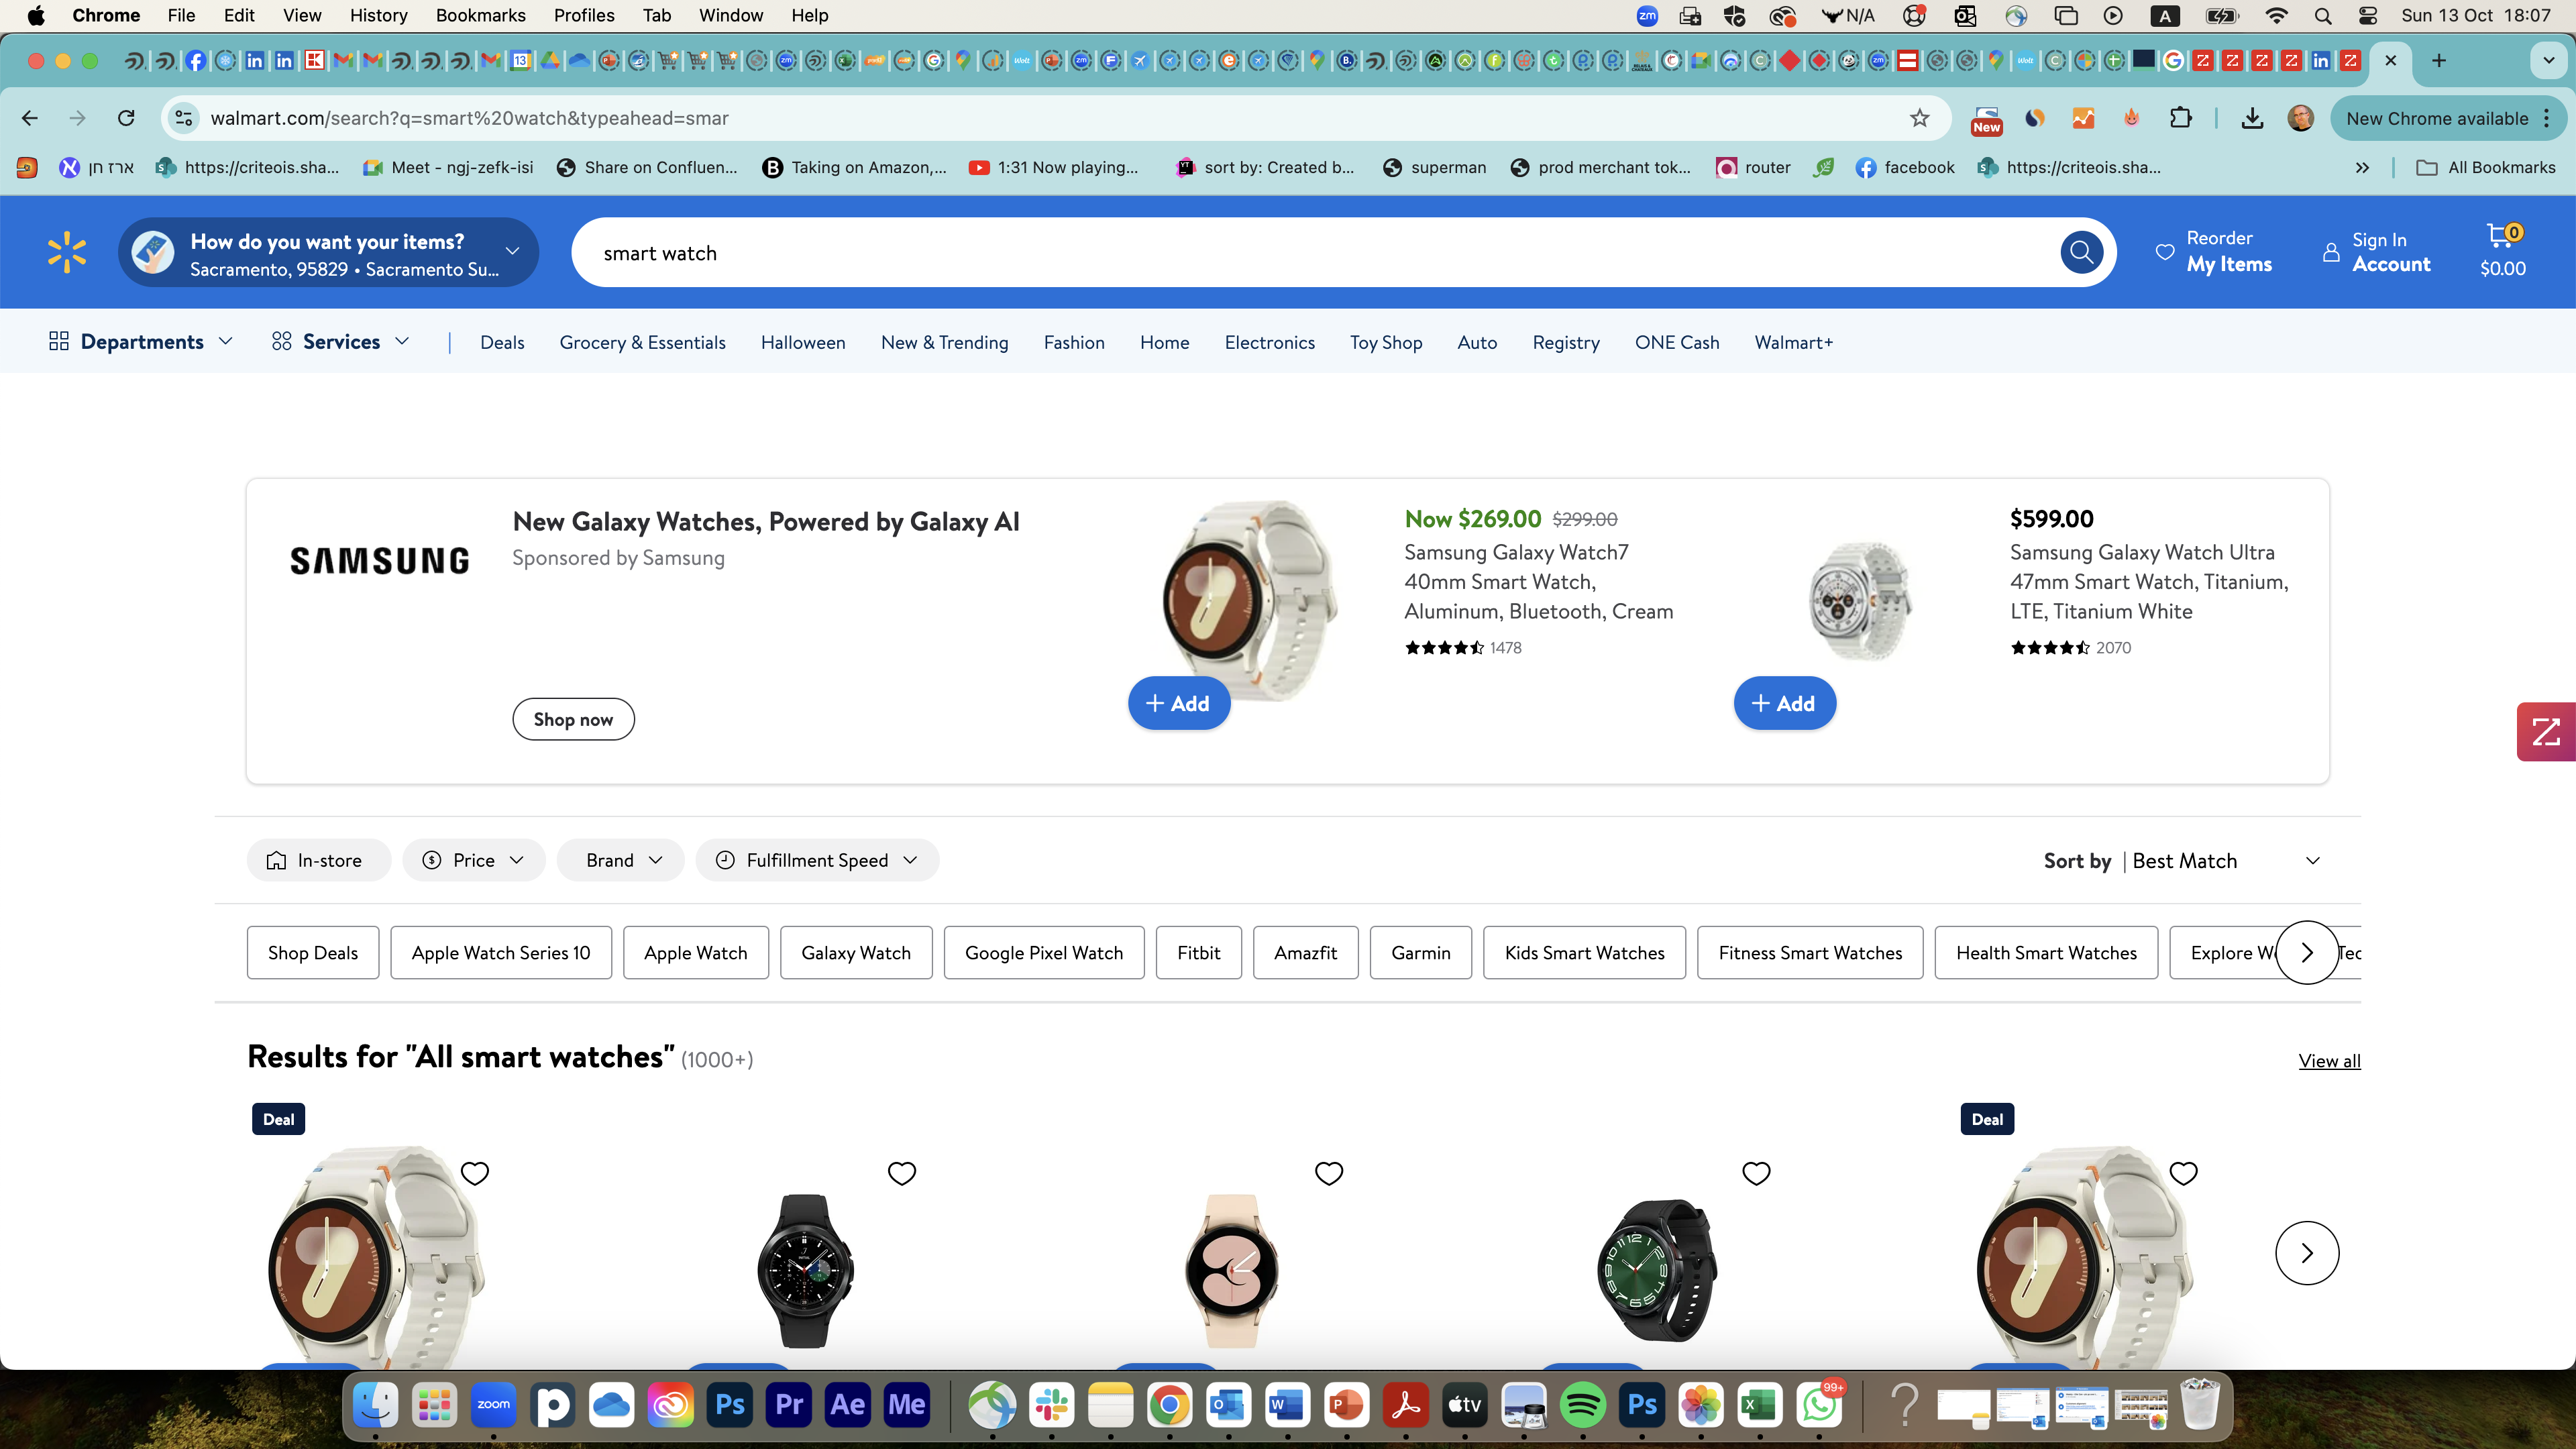Open the Fulfillment Speed dropdown
This screenshot has width=2576, height=1449.
point(818,860)
